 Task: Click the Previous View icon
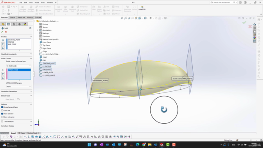tap(129, 18)
